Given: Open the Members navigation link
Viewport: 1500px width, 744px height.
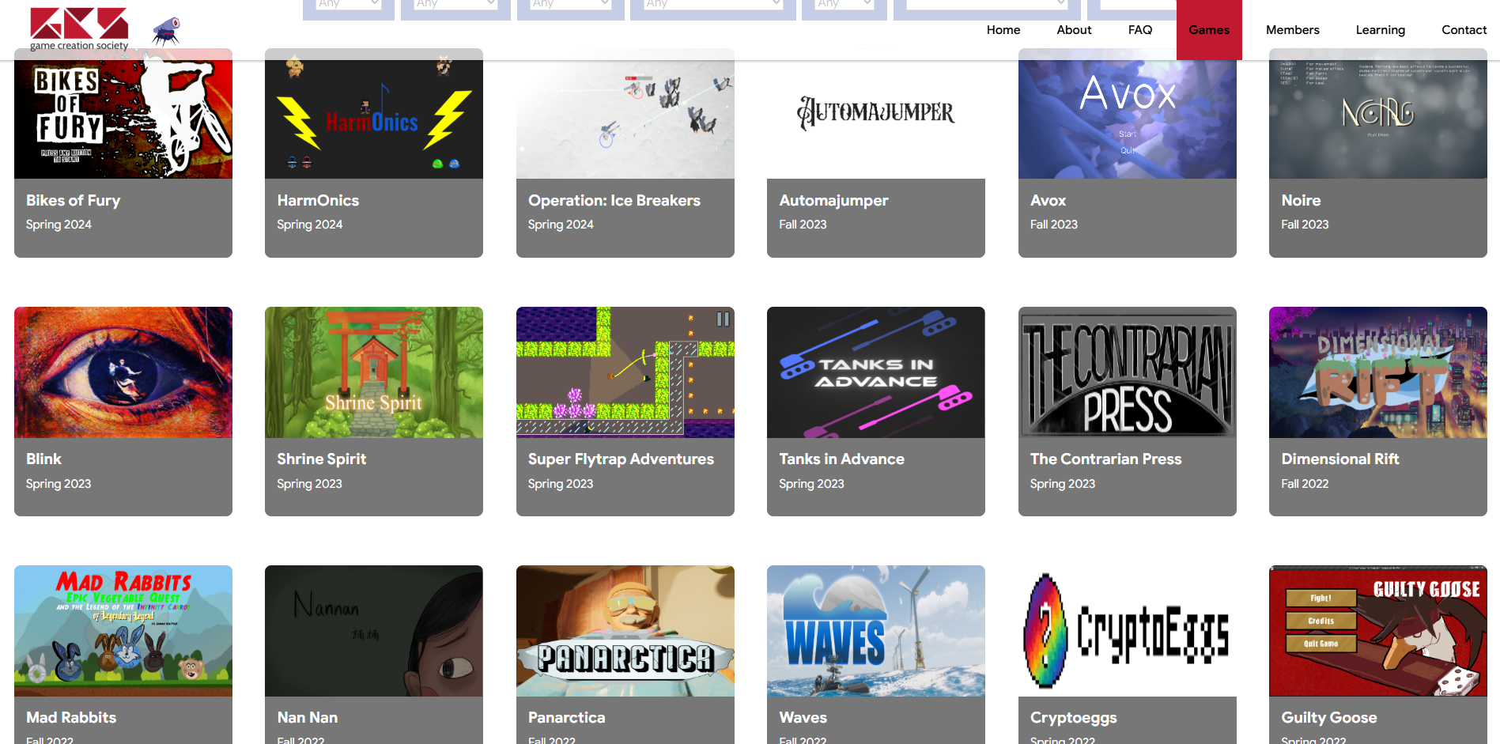Looking at the screenshot, I should [x=1292, y=30].
